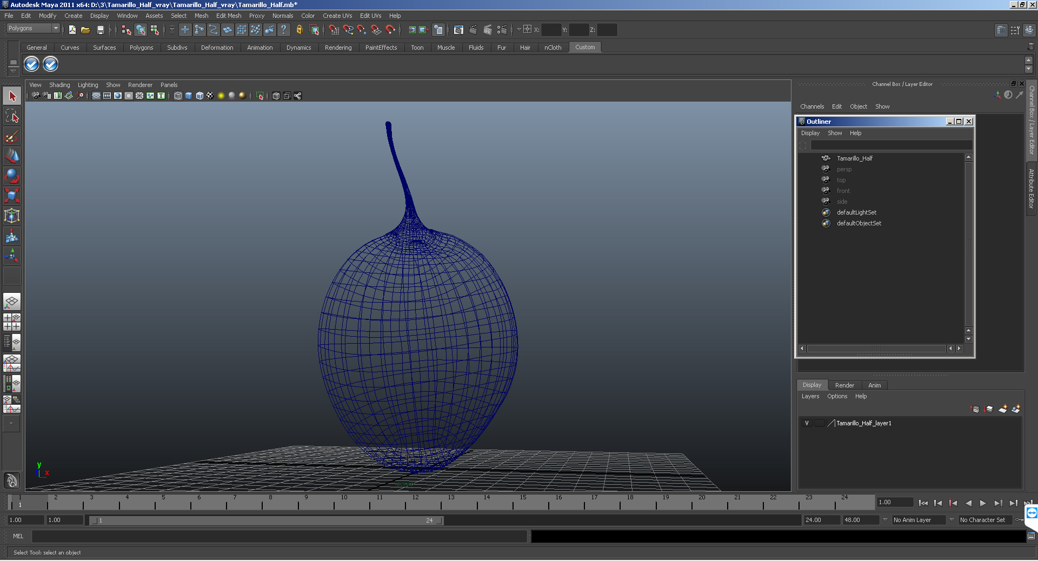This screenshot has height=562, width=1038.
Task: Open a scene with folder icon
Action: click(85, 30)
